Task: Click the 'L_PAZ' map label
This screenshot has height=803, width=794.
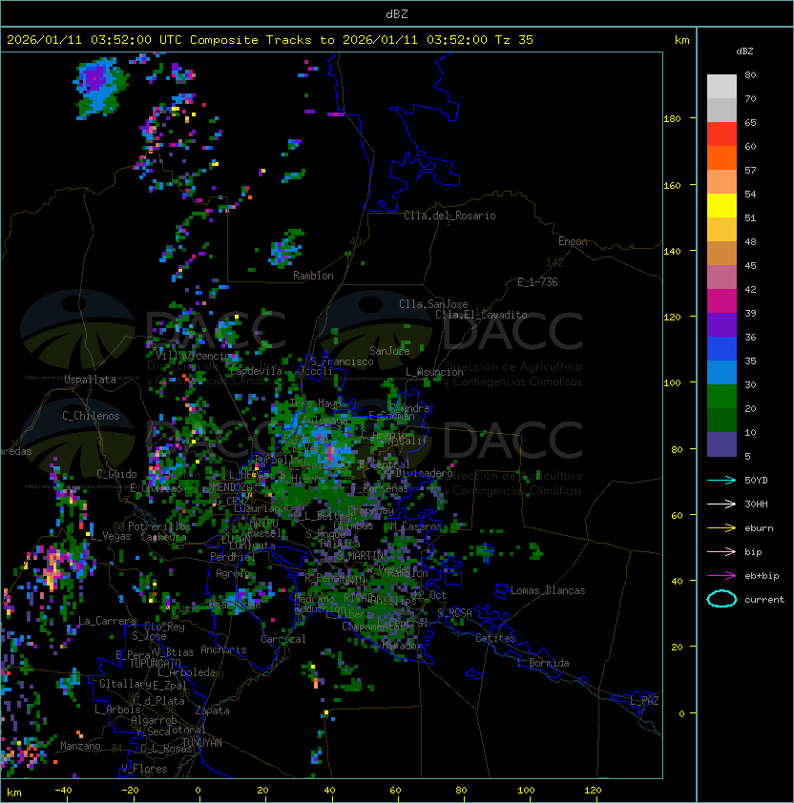Action: 644,701
